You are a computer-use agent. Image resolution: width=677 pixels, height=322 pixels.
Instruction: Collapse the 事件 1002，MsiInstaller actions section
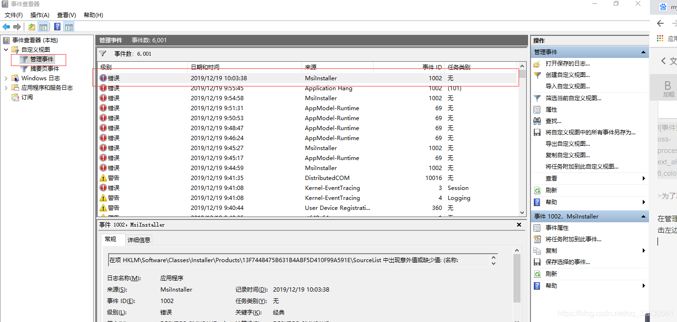point(644,217)
